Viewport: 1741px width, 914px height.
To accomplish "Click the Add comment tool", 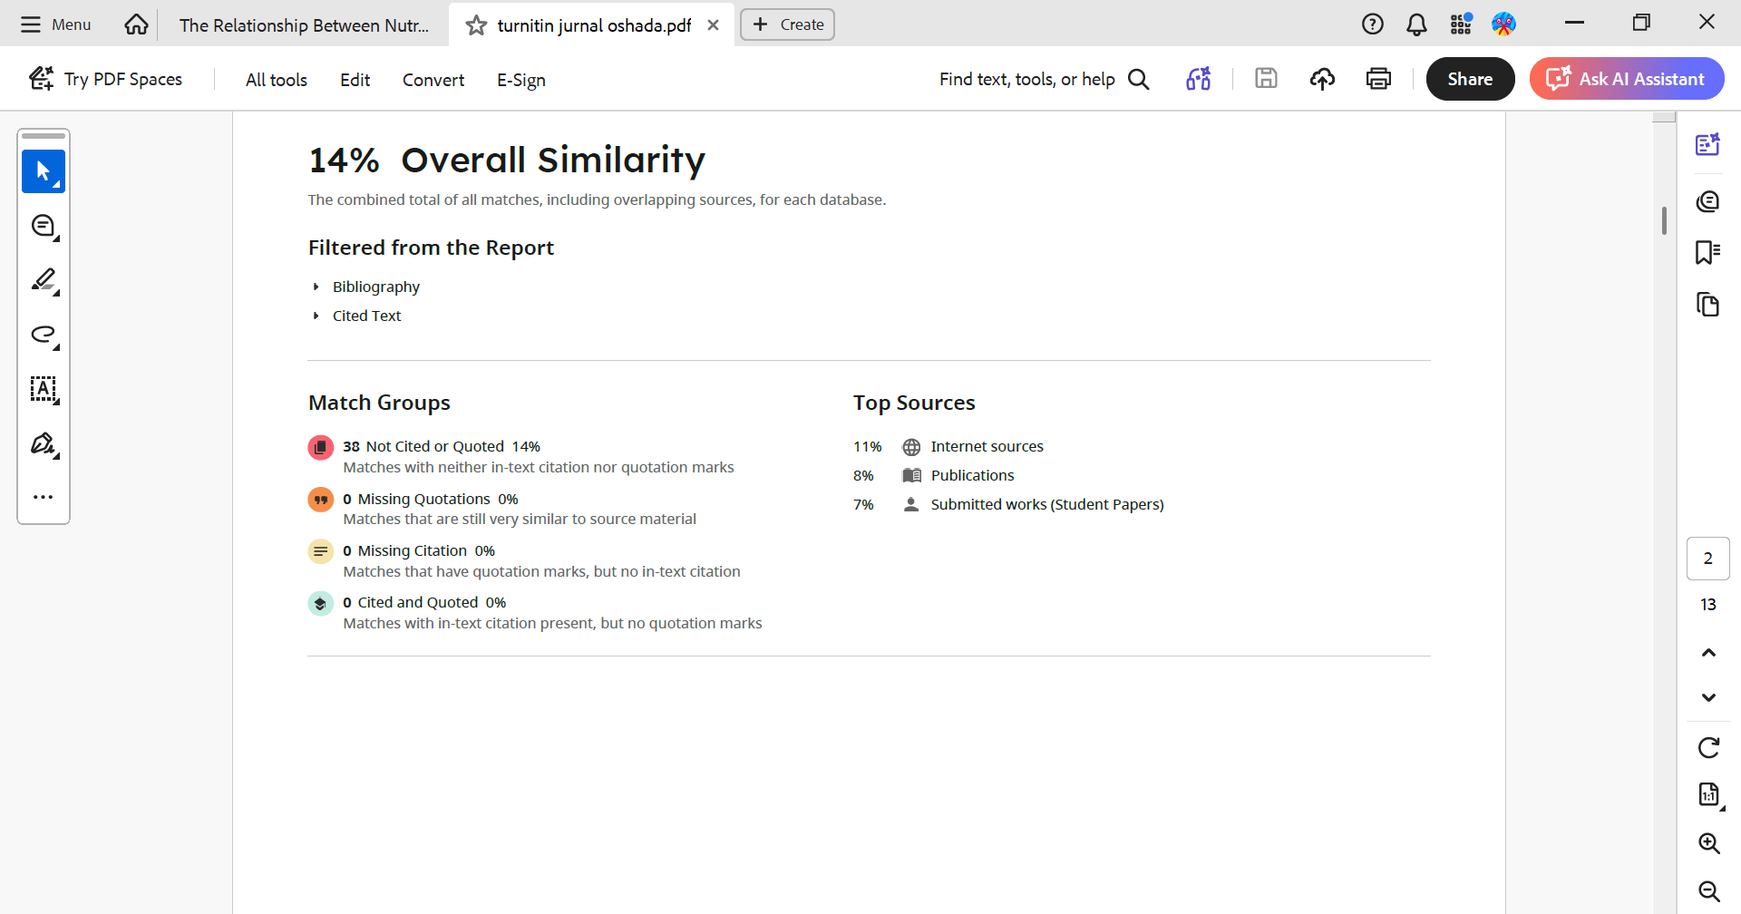I will [x=43, y=226].
